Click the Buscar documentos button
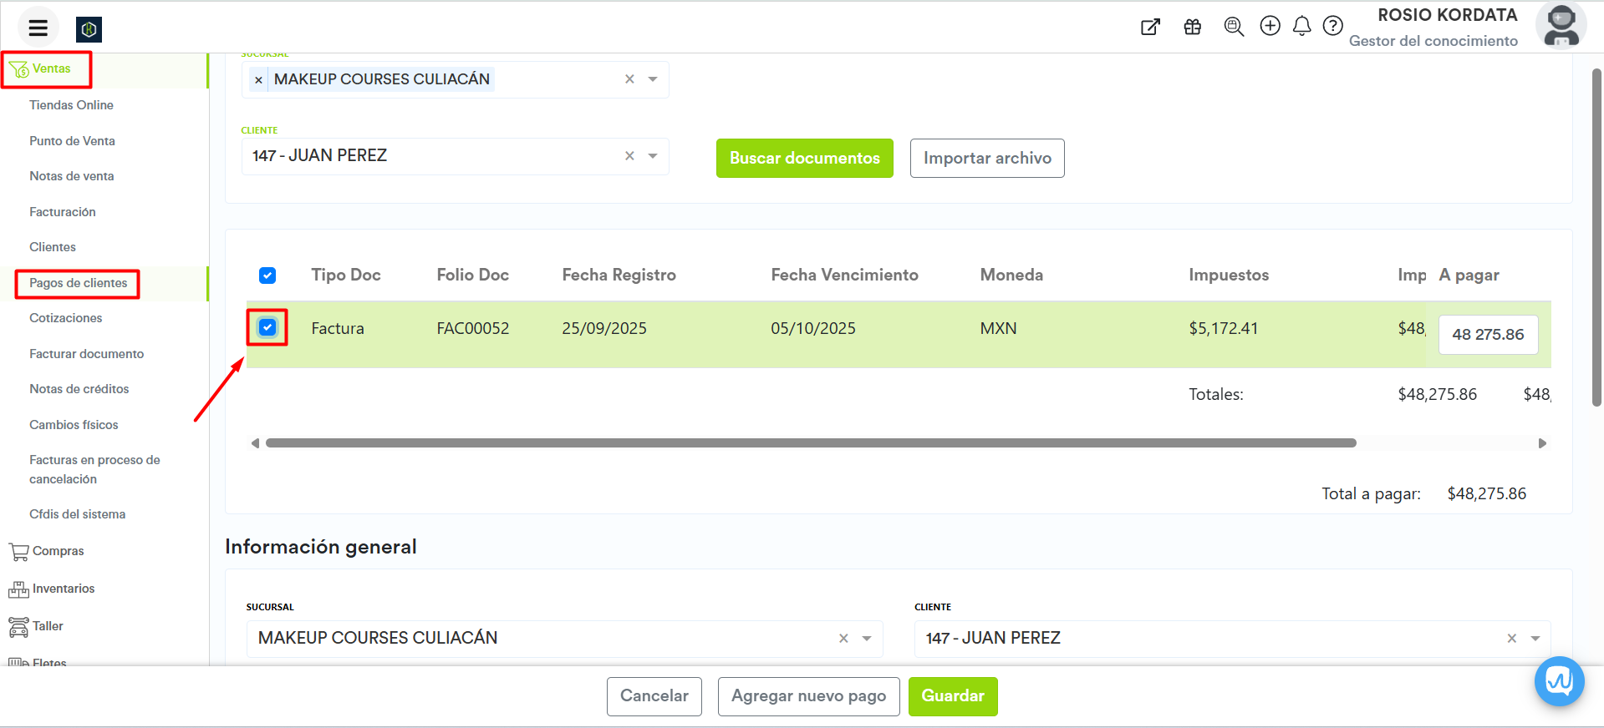The height and width of the screenshot is (728, 1604). tap(804, 159)
